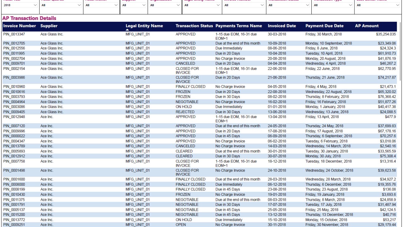
Task: Expand the Transaction Type slicer dropdown
Action: [333, 5]
